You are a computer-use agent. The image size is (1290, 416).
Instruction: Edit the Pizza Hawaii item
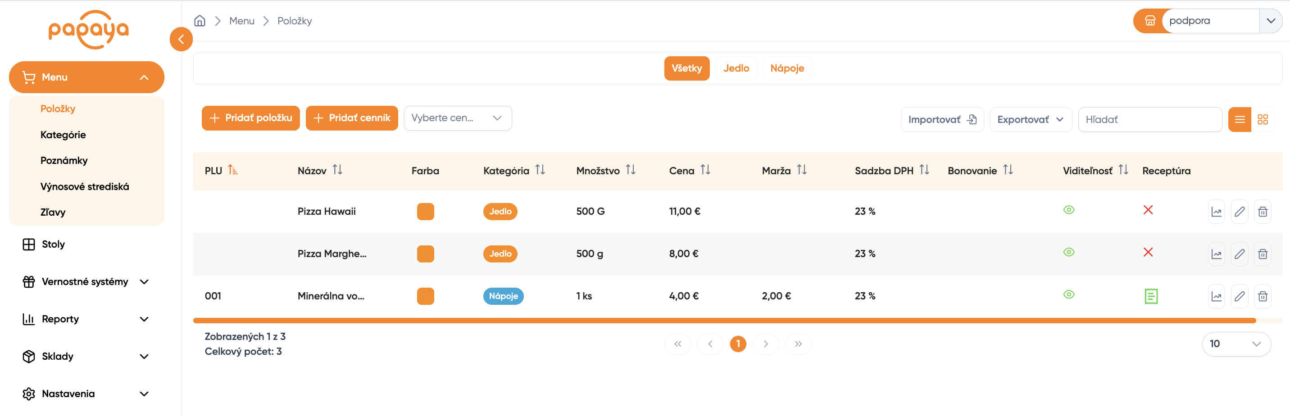pos(1240,212)
